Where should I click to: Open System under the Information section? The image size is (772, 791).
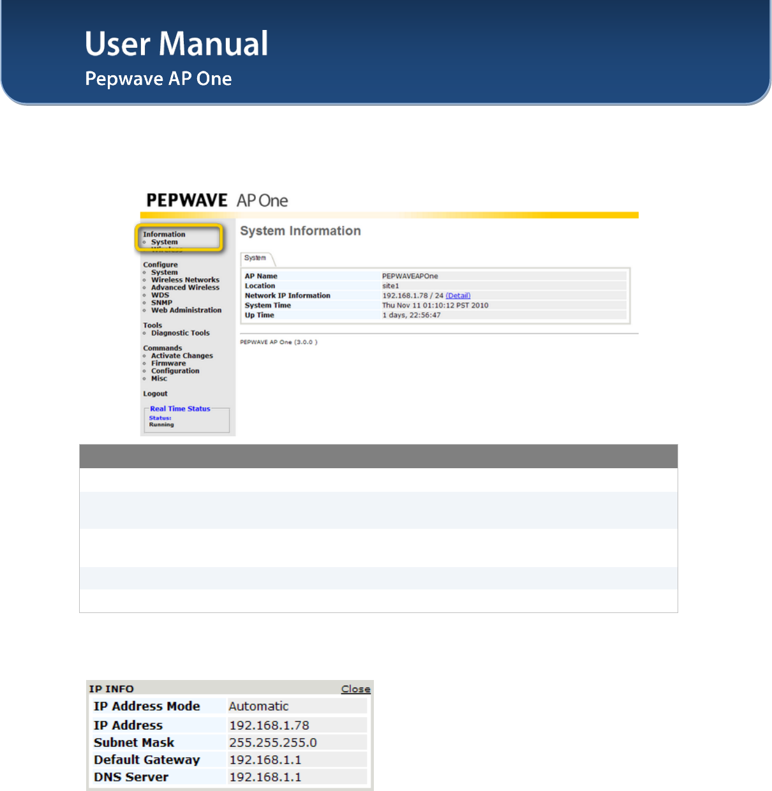(x=165, y=242)
